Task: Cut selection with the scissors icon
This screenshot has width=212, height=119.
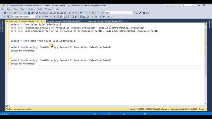Action: (69, 13)
